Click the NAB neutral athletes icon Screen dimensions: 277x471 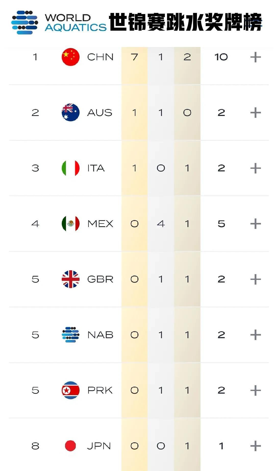click(70, 335)
